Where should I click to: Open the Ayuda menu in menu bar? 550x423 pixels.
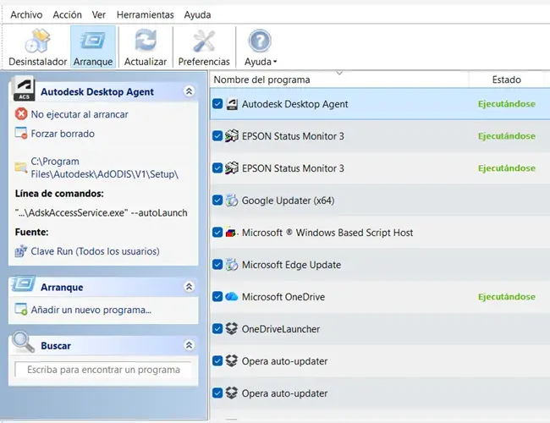click(x=197, y=14)
